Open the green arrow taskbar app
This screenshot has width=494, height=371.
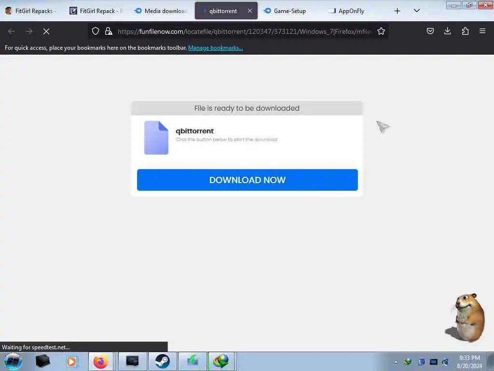[x=192, y=361]
